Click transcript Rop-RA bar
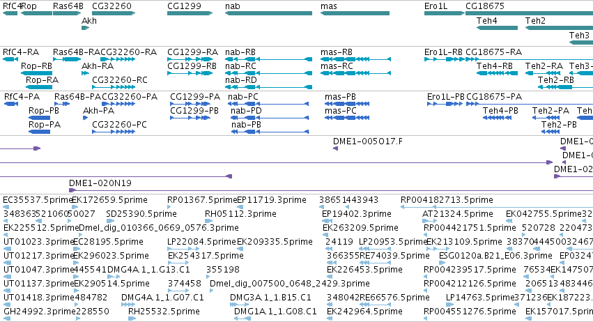 pos(38,87)
